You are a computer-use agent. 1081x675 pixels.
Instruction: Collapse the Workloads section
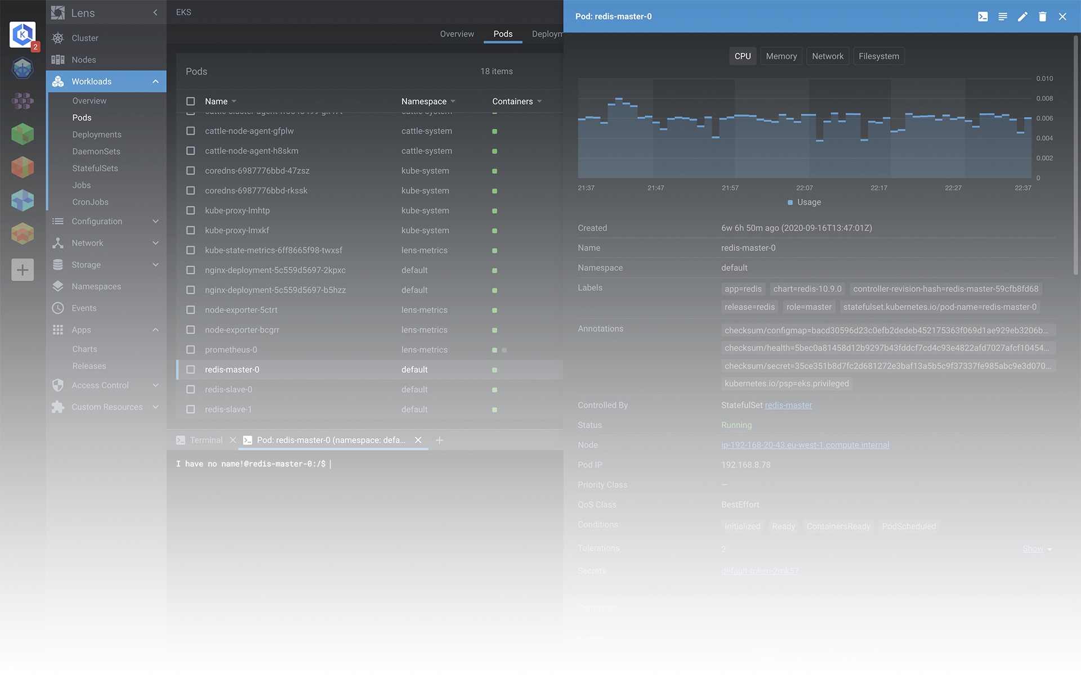coord(155,82)
